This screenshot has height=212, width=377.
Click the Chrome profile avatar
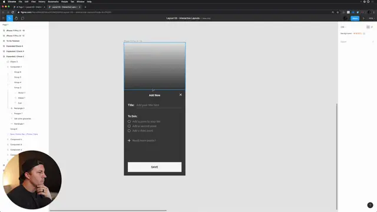(369, 12)
